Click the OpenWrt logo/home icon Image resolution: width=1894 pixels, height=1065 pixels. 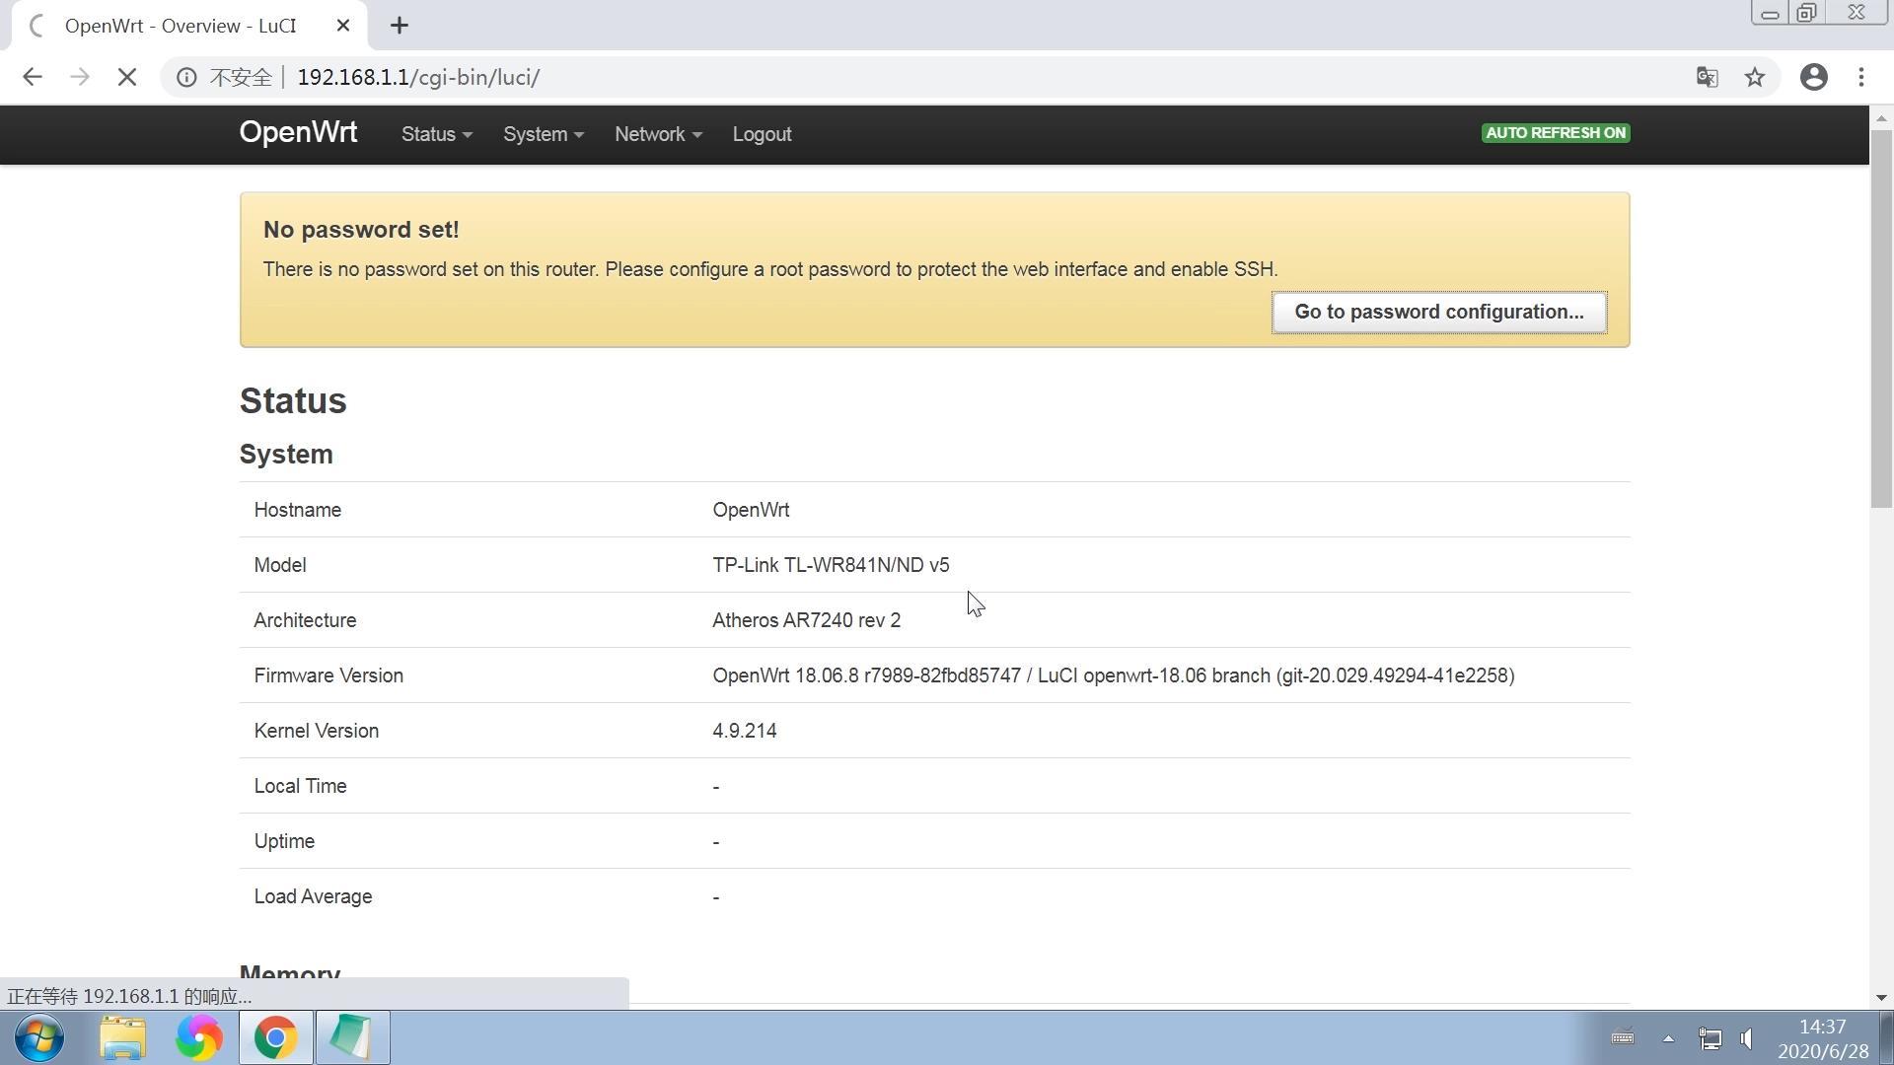298,133
